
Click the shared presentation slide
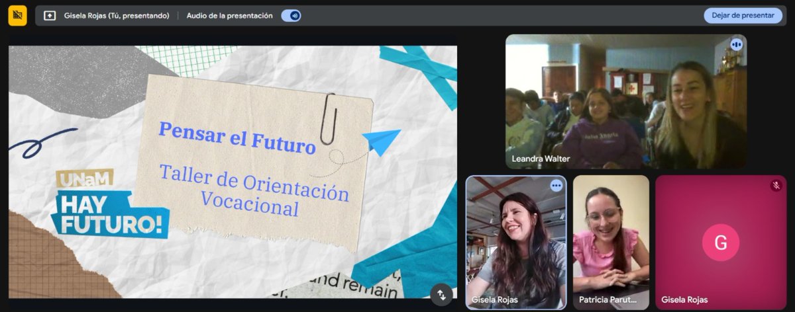coord(233,172)
